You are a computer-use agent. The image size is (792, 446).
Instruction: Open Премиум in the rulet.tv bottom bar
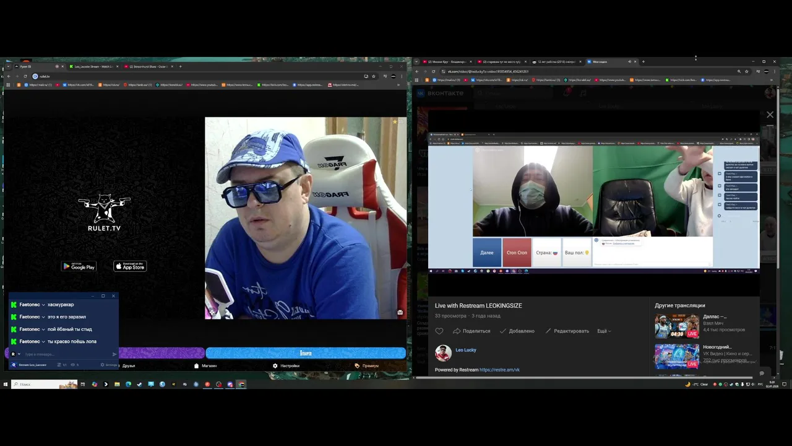(367, 365)
